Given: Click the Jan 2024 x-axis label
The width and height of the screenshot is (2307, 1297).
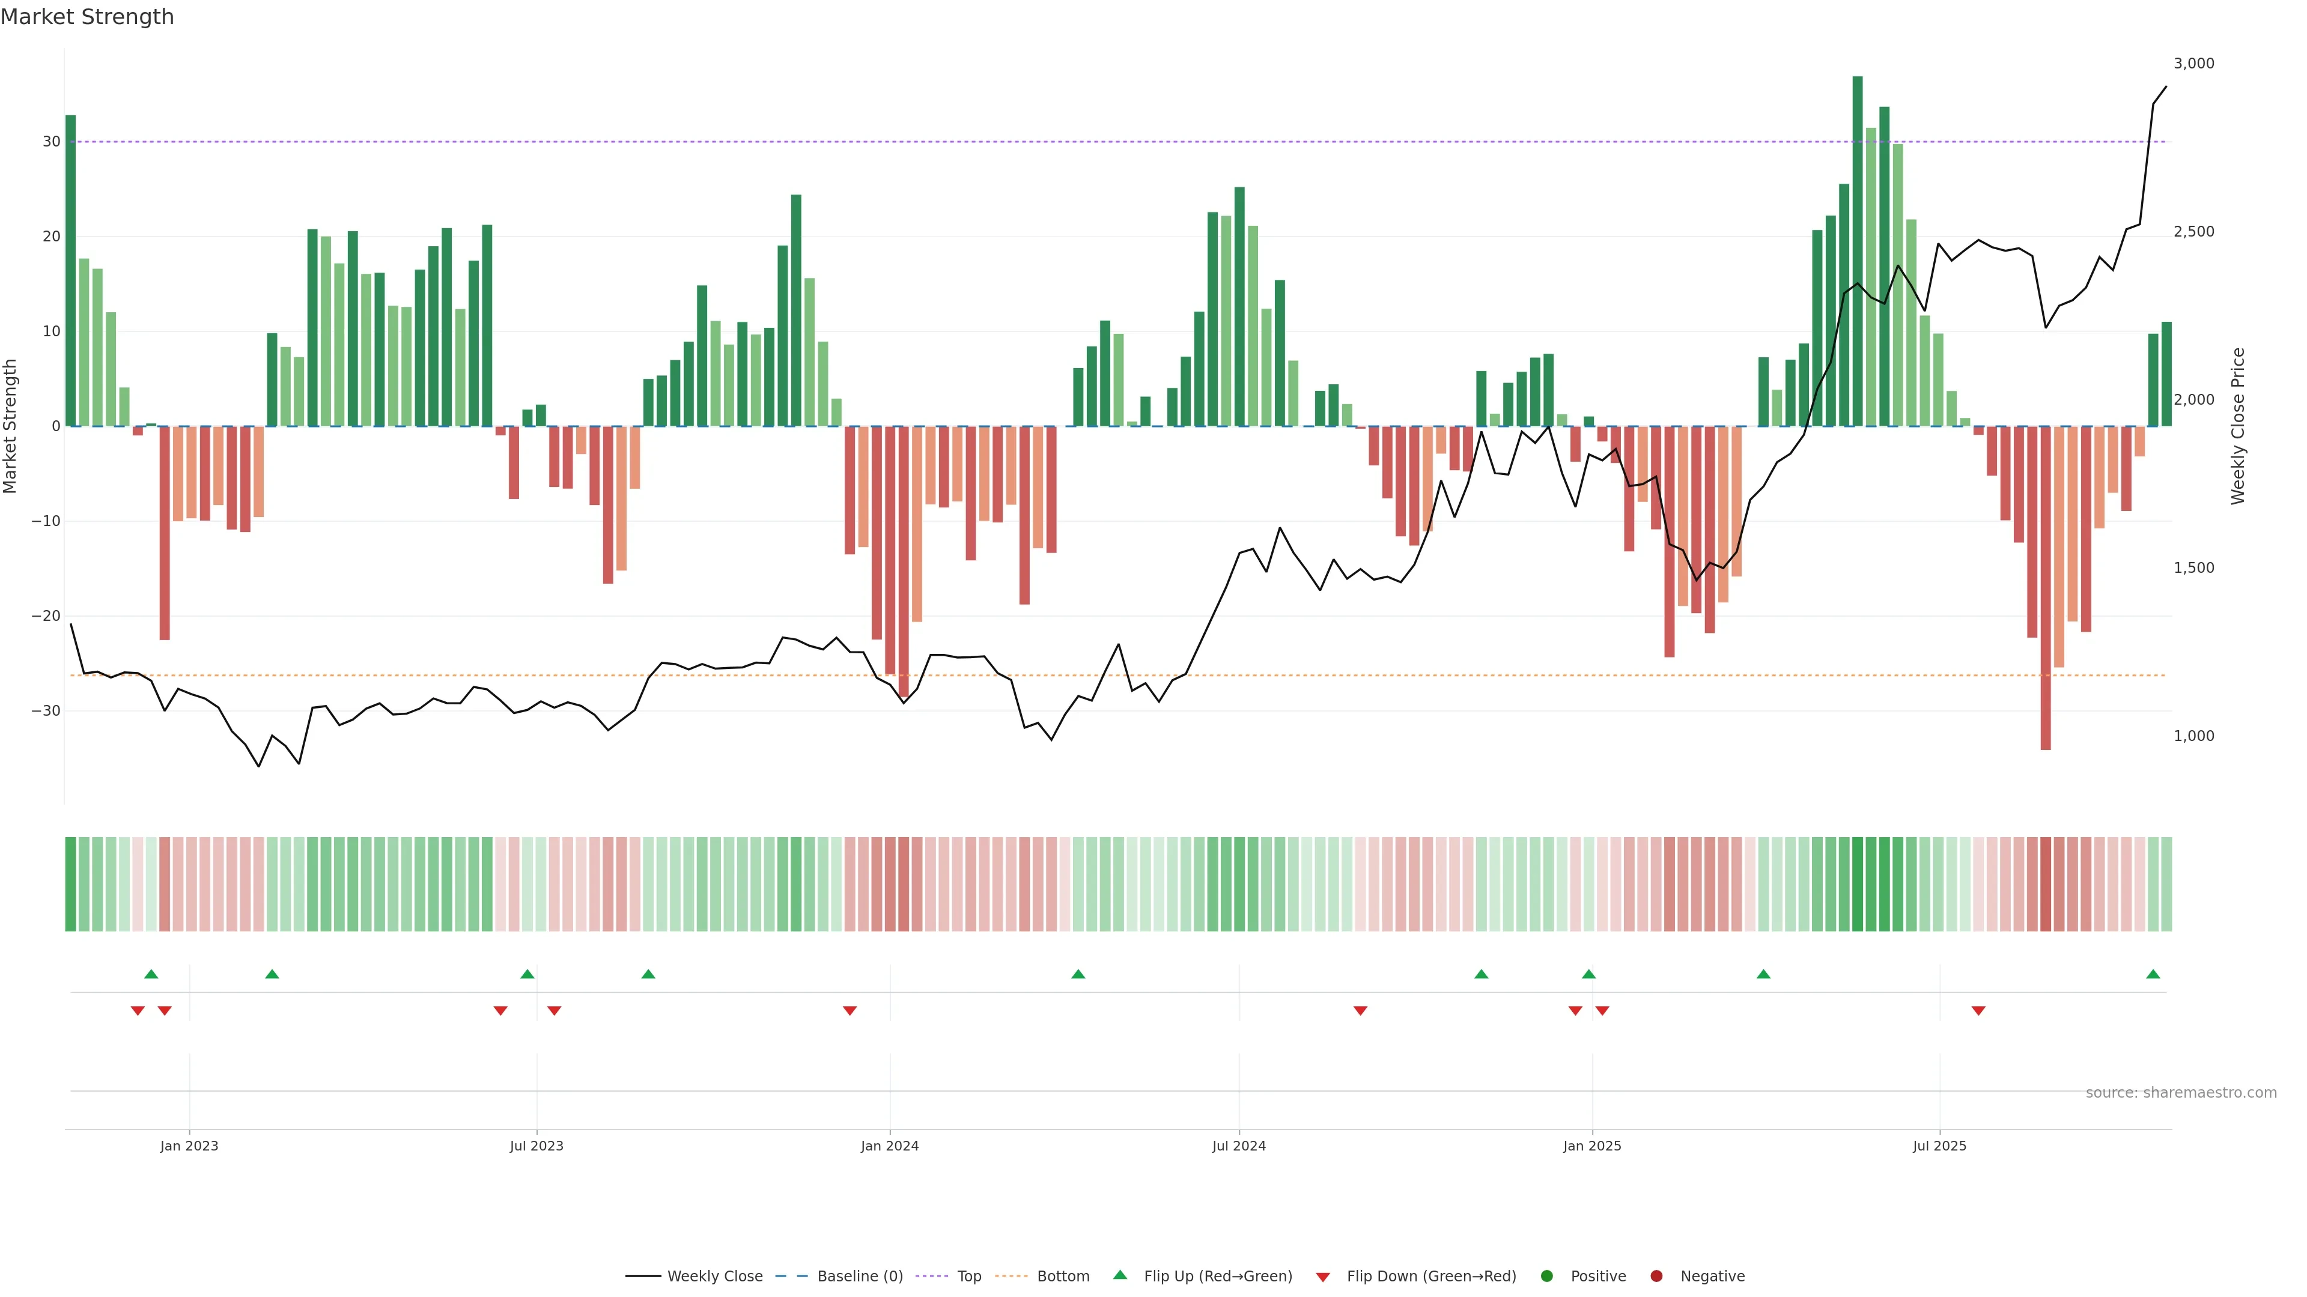Looking at the screenshot, I should (889, 1146).
